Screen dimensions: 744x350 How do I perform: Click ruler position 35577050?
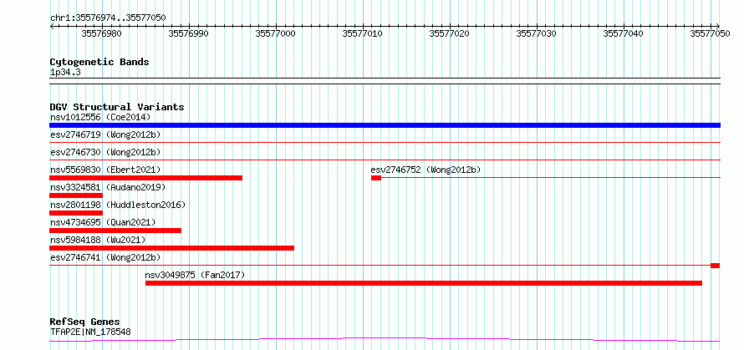click(710, 33)
